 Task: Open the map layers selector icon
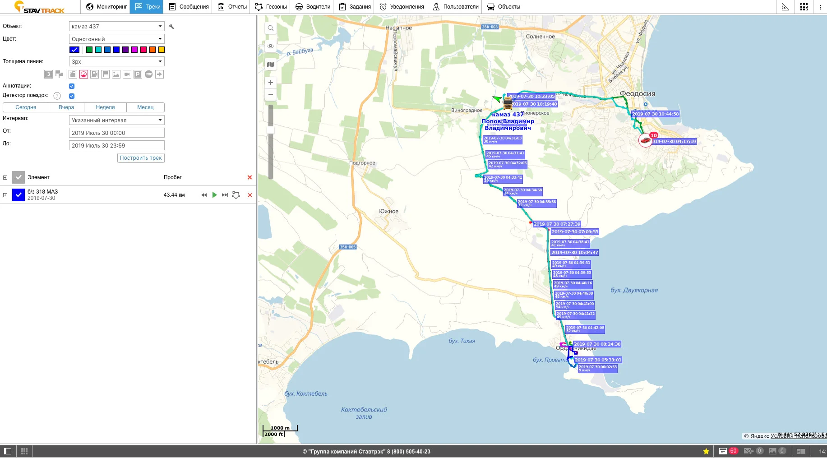point(271,65)
